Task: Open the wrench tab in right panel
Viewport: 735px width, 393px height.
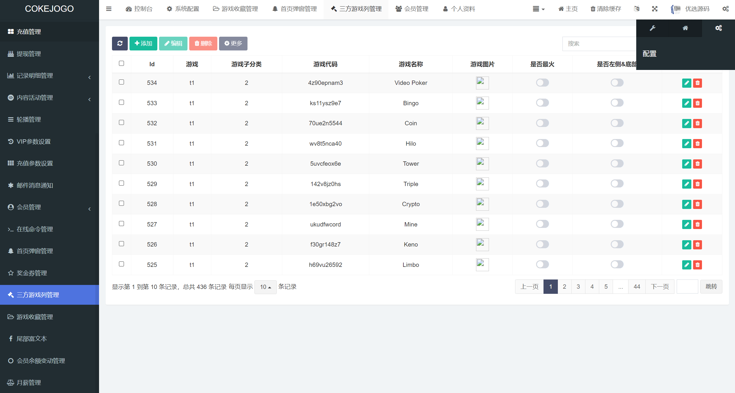Action: (x=652, y=28)
